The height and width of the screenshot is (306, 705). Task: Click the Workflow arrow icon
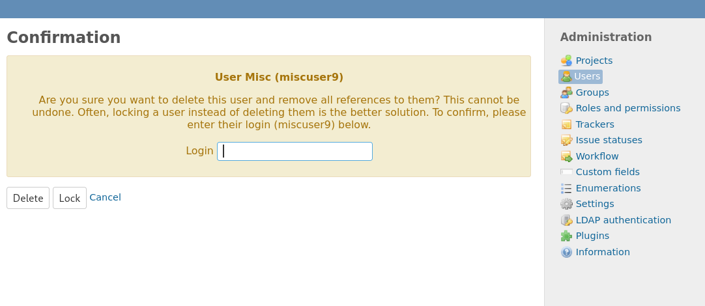566,156
